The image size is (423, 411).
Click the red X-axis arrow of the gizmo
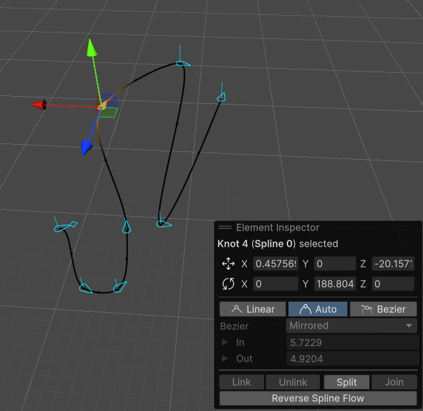point(40,105)
